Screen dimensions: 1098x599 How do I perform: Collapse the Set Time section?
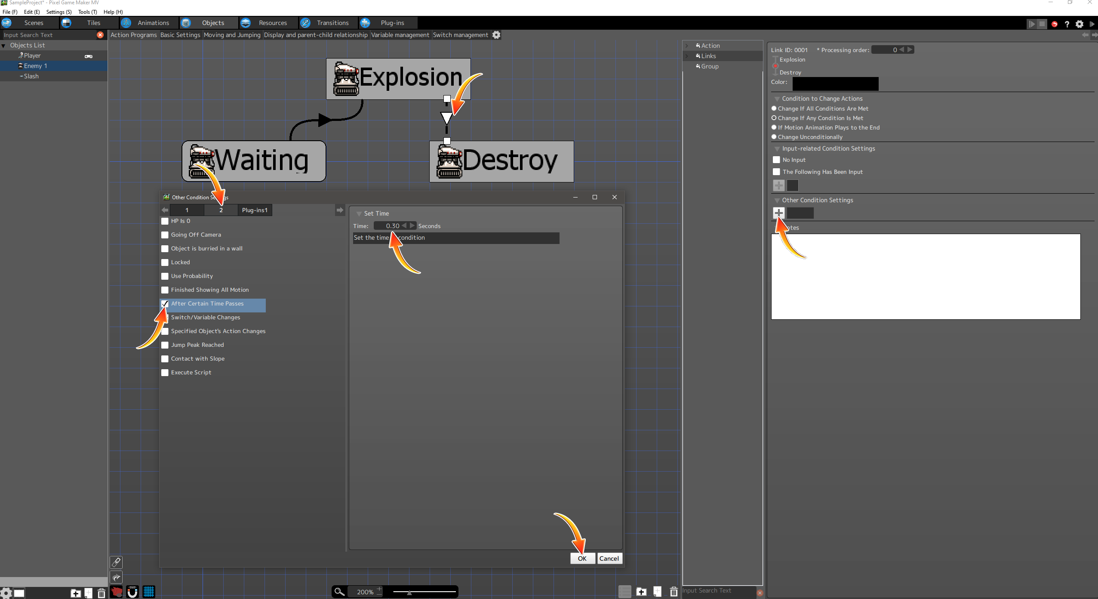pyautogui.click(x=359, y=214)
